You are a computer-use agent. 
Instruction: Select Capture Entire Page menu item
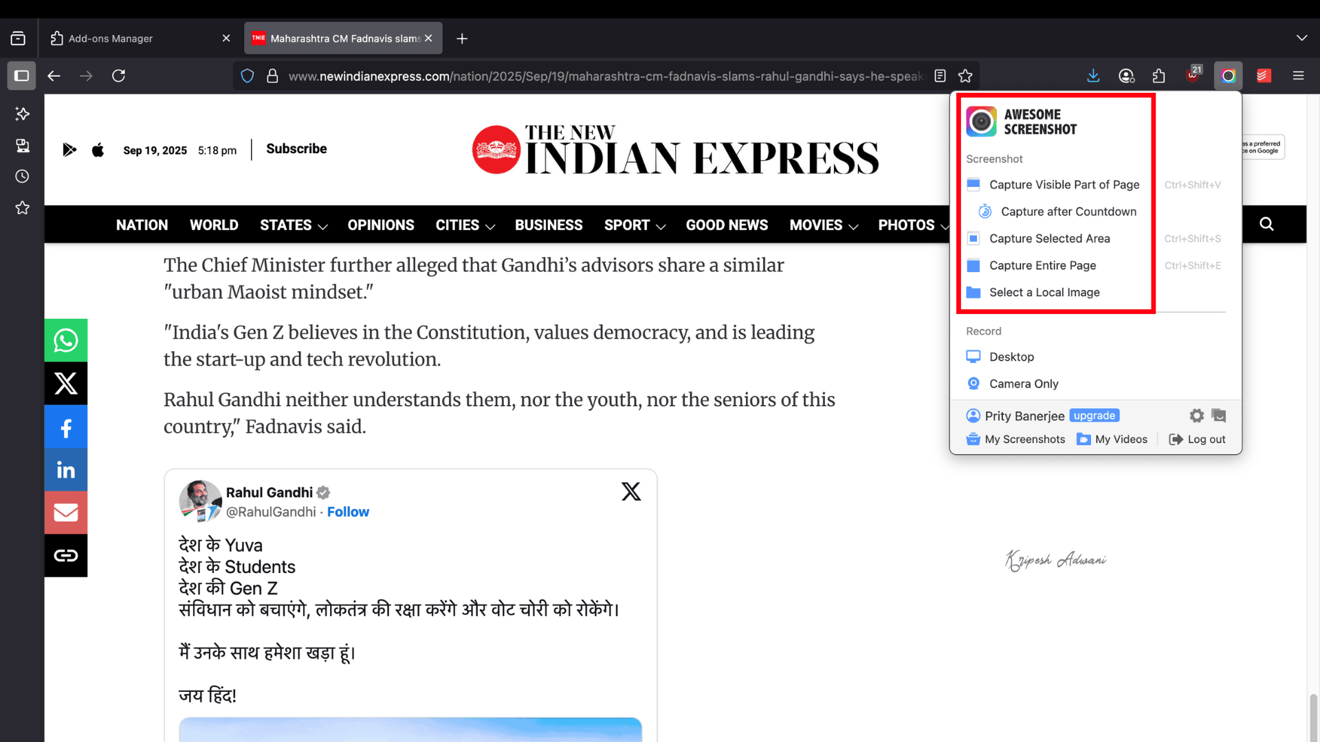coord(1042,265)
